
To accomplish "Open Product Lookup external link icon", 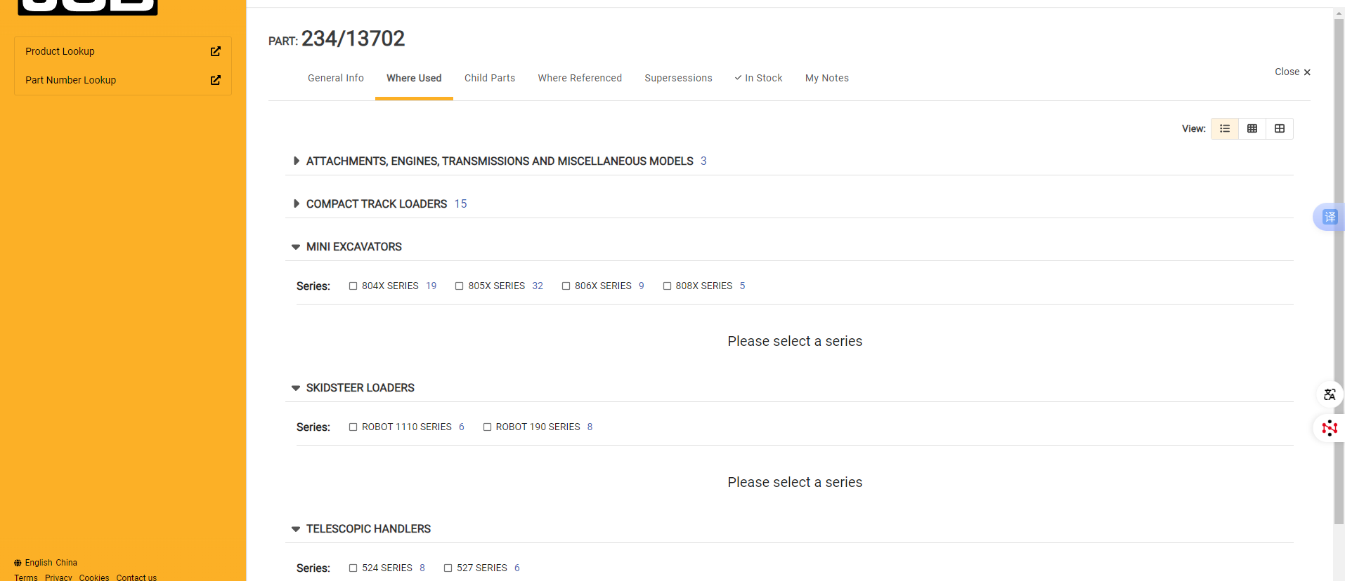I will tap(215, 51).
